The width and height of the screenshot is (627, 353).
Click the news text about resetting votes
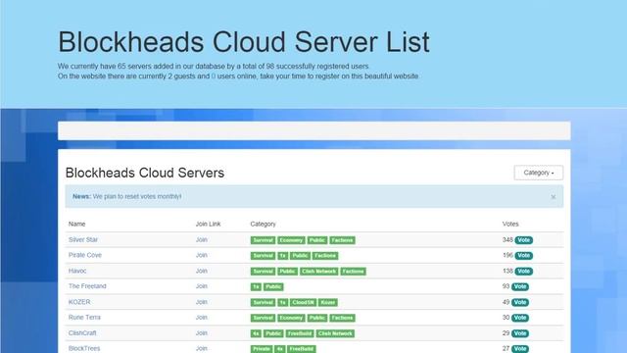[x=137, y=196]
